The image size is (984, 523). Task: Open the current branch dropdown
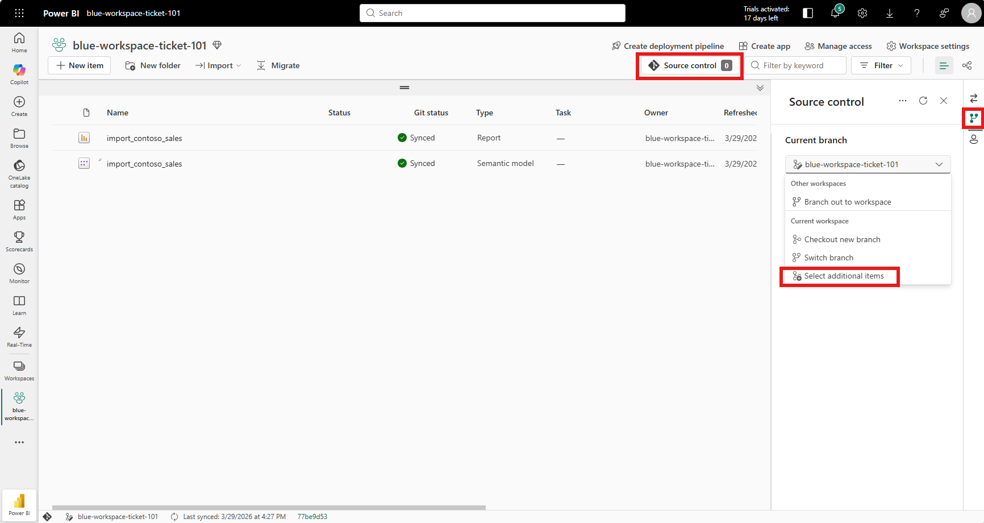tap(868, 164)
